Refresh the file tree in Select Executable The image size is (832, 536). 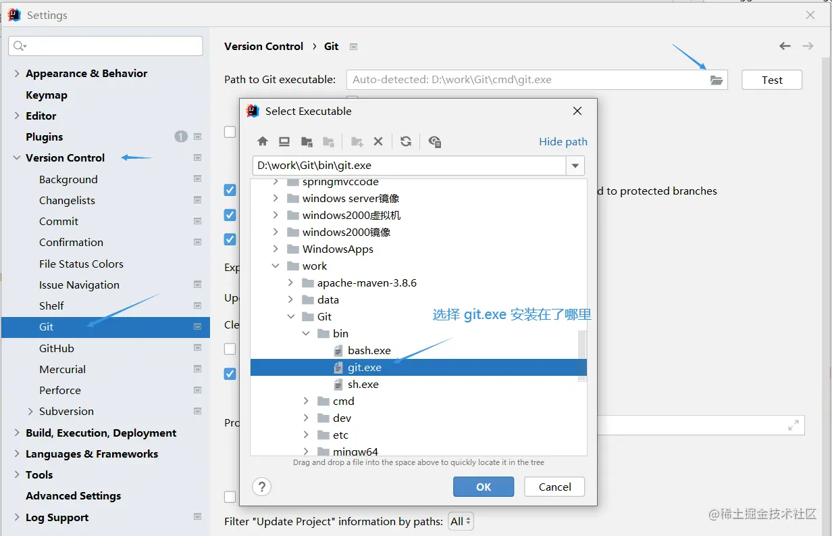[x=406, y=141]
